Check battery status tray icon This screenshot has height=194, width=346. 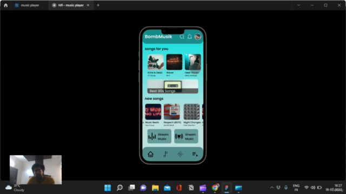[x=320, y=188]
